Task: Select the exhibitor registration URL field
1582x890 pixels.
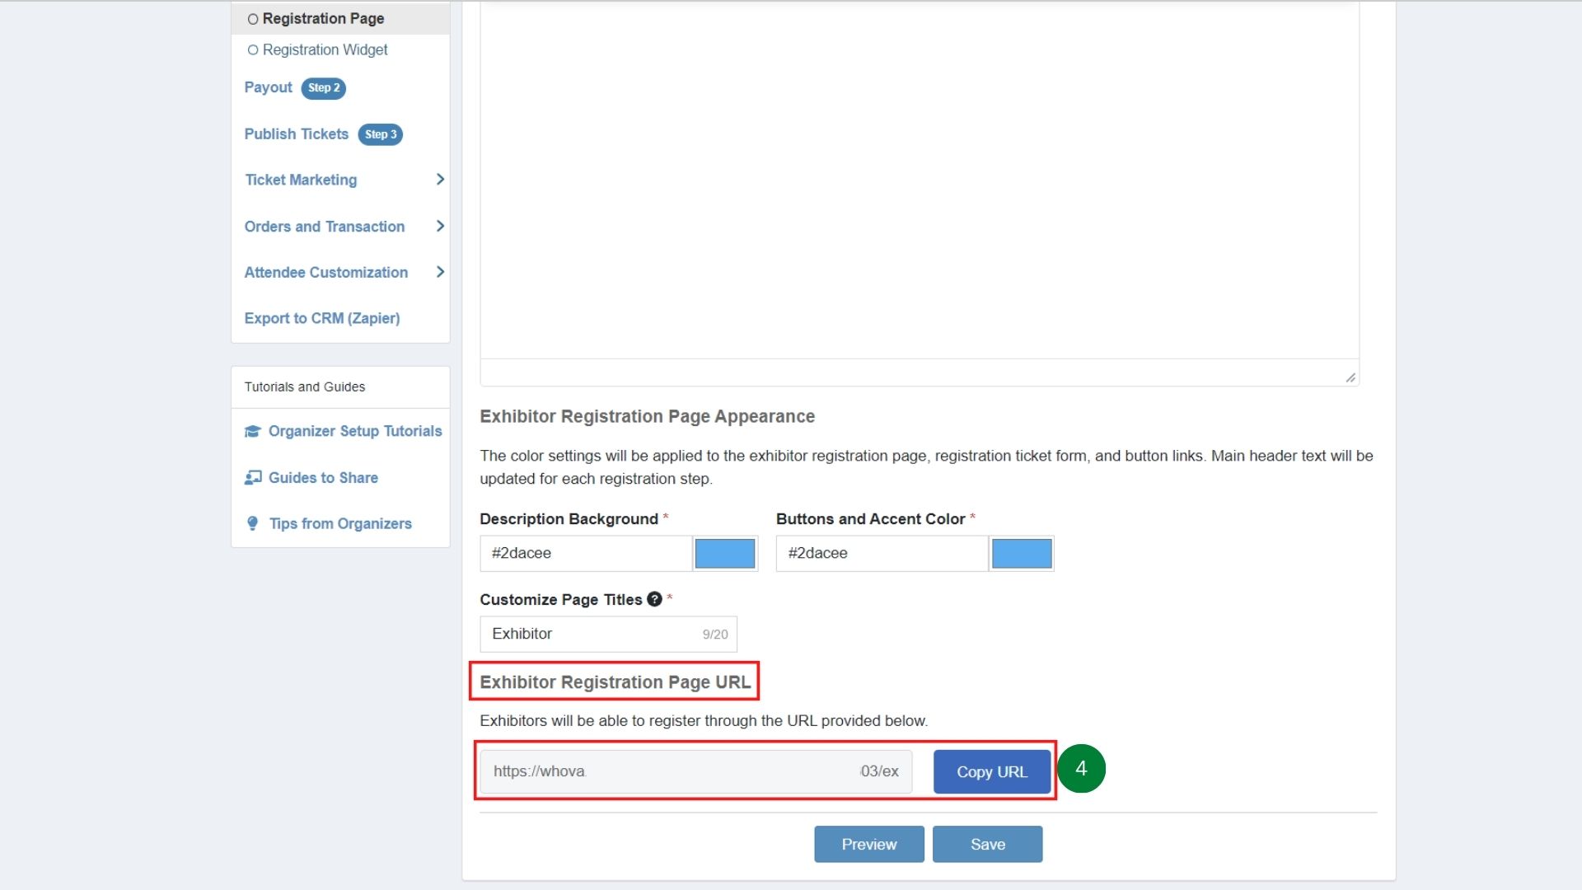Action: [x=696, y=771]
